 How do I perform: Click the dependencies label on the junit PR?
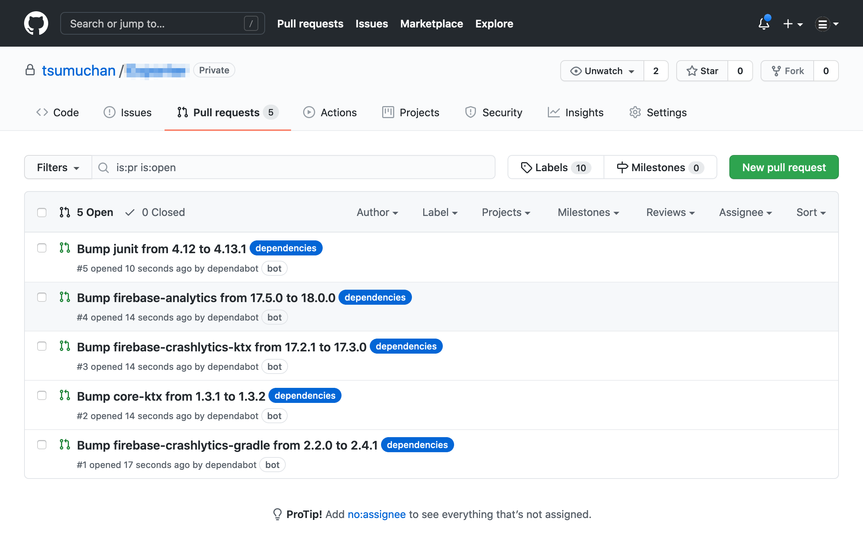point(286,248)
